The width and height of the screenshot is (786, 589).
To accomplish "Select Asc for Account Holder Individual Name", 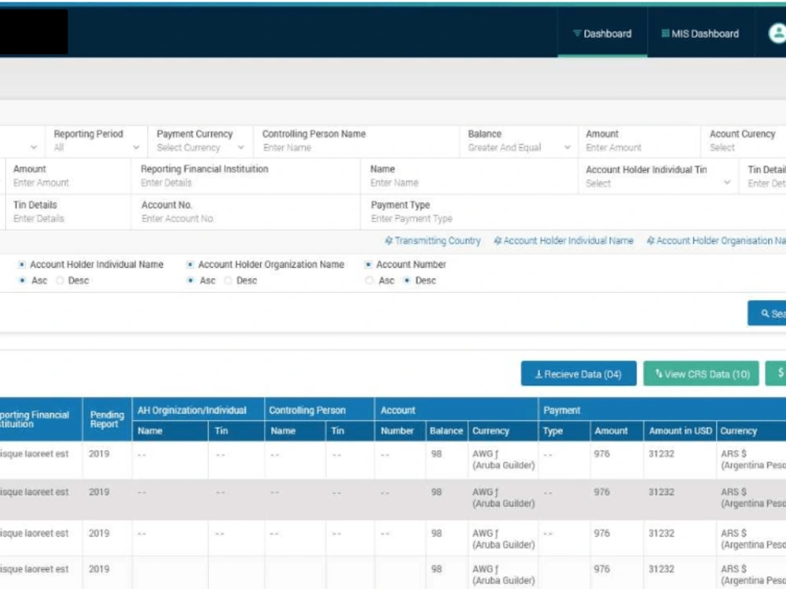I will [x=21, y=280].
